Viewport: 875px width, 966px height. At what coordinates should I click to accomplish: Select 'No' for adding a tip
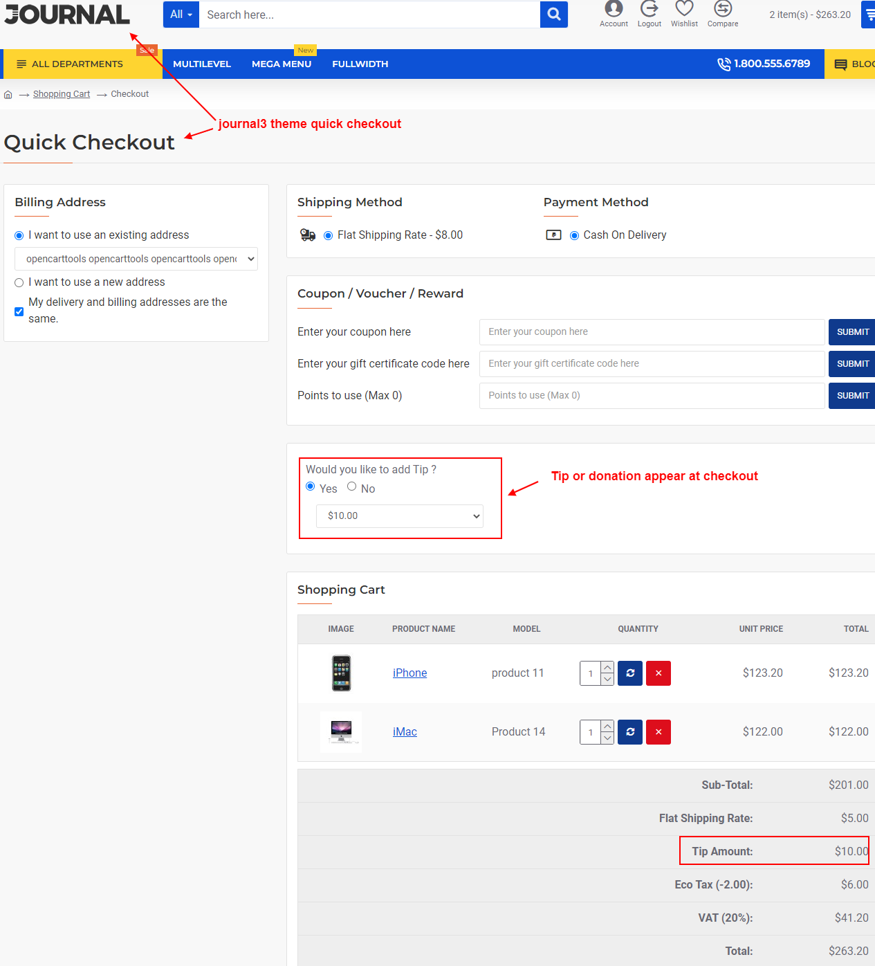(x=351, y=486)
